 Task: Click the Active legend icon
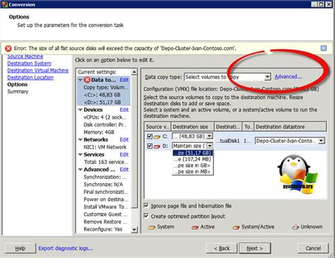point(195,228)
